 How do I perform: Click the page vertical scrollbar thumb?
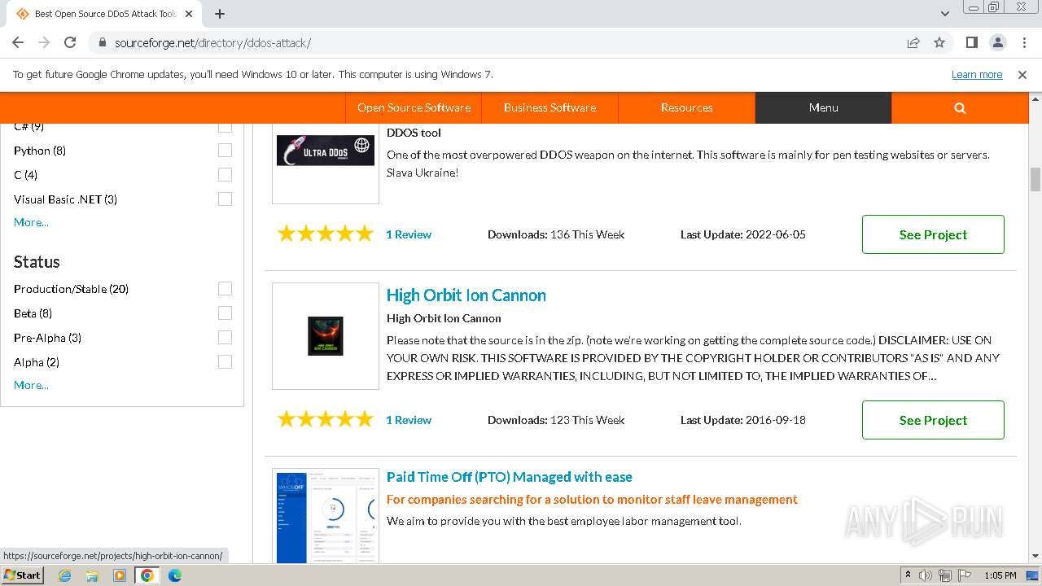coord(1035,179)
